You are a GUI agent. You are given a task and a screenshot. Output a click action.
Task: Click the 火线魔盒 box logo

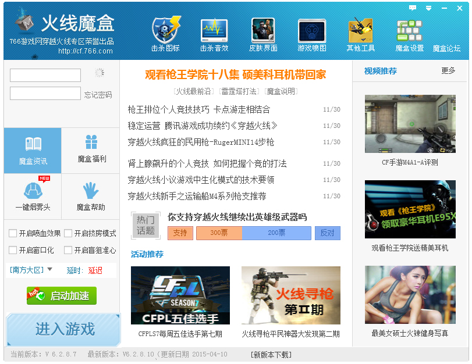pos(63,23)
